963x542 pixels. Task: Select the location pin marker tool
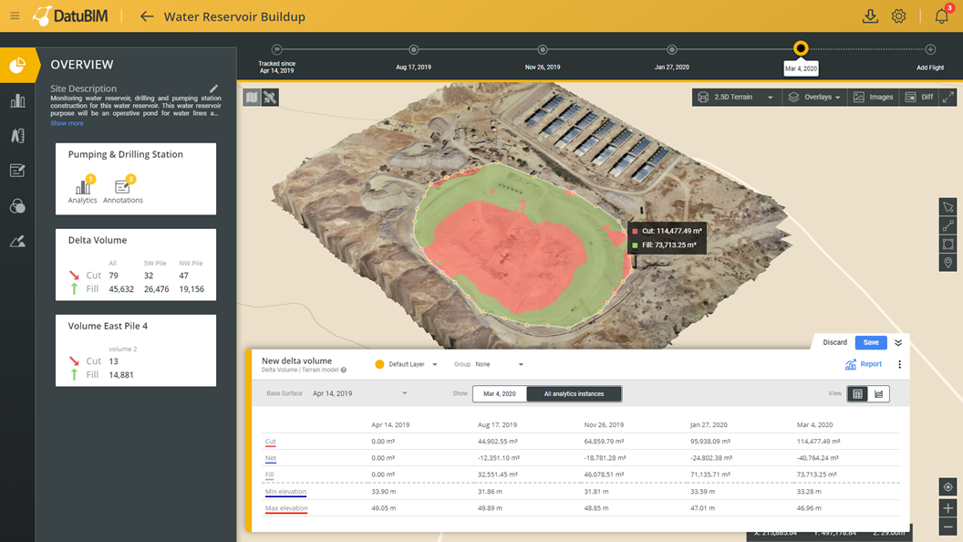948,263
